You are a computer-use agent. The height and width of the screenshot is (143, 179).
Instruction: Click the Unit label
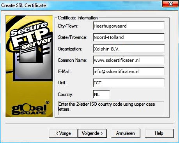(62, 83)
